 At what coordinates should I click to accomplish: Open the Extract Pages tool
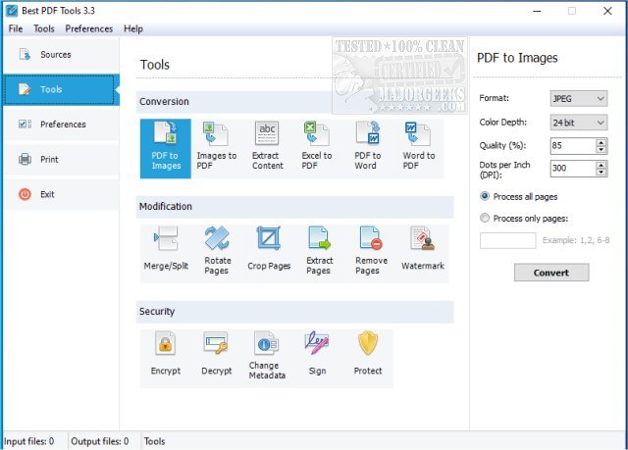319,254
